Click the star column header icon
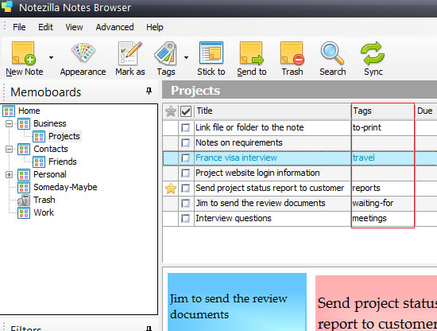Image resolution: width=437 pixels, height=331 pixels. pyautogui.click(x=171, y=111)
